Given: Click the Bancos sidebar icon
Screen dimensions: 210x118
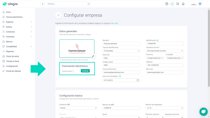Looking at the screenshot, I should [x=4, y=41].
